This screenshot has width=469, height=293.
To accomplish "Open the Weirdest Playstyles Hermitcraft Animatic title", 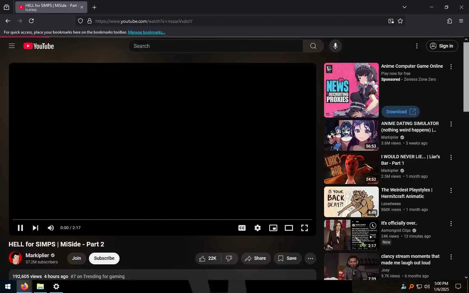I will [x=407, y=193].
